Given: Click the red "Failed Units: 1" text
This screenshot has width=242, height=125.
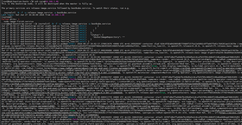Looking at the screenshot, I should pyautogui.click(x=10, y=19).
